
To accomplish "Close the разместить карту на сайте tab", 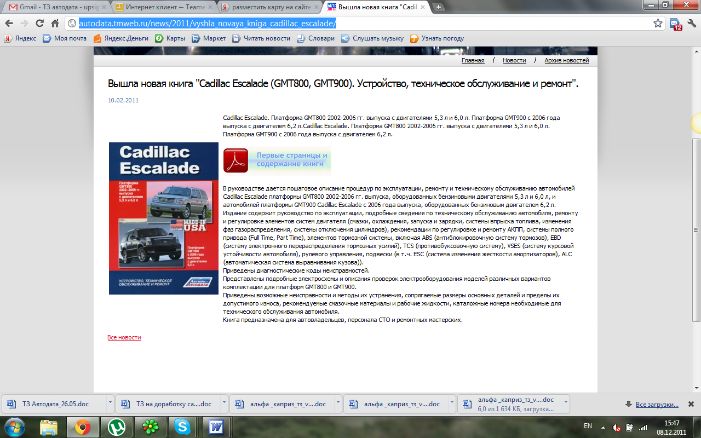I will click(316, 7).
